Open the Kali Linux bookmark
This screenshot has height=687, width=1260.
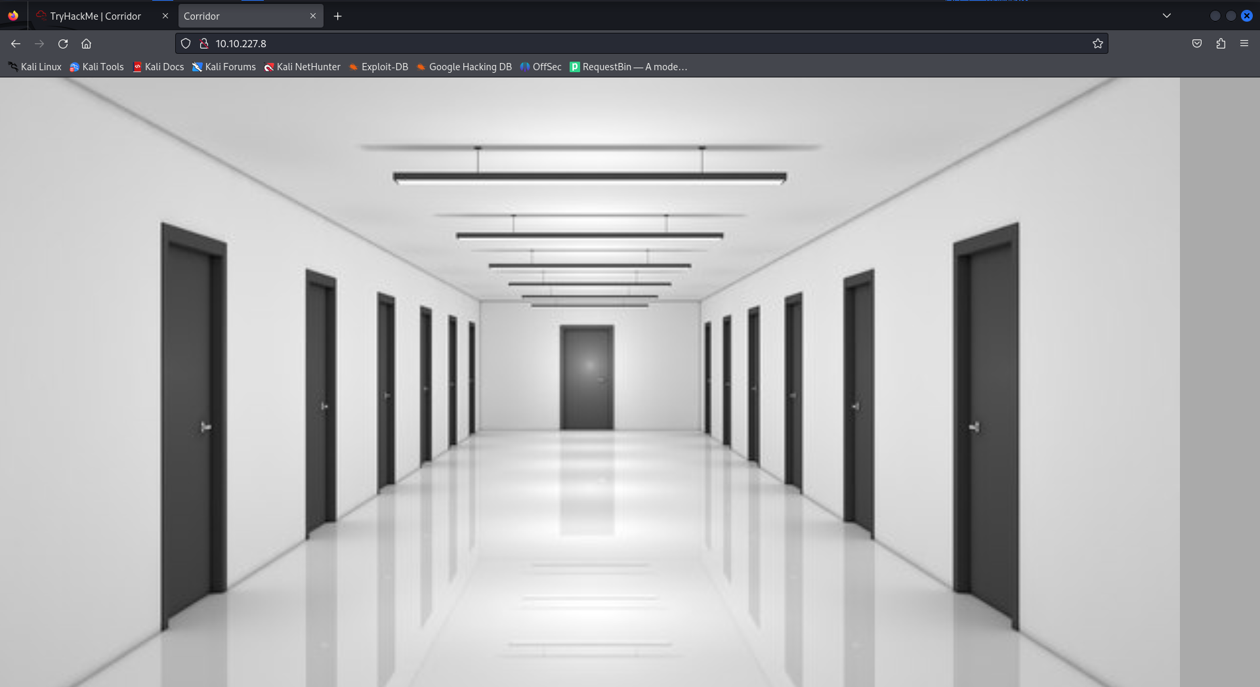[x=35, y=67]
